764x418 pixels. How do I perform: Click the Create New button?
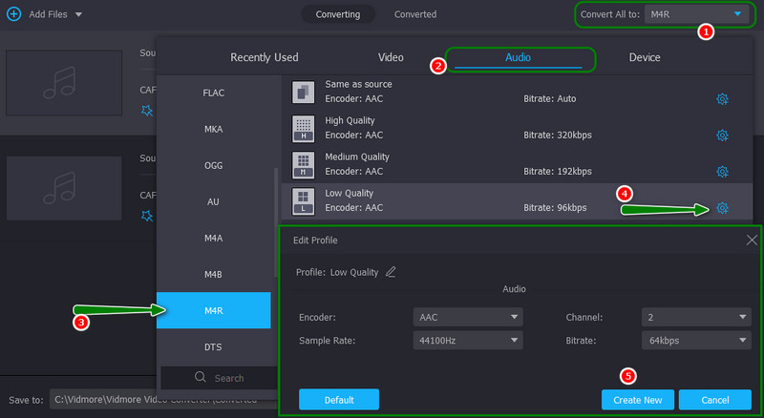pyautogui.click(x=638, y=399)
